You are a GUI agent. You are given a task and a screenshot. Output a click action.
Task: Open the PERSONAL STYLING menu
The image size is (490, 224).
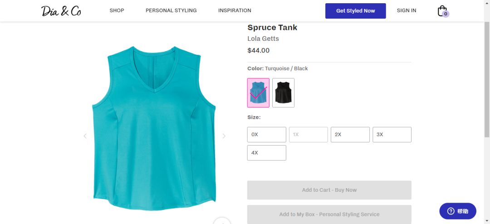tap(171, 10)
